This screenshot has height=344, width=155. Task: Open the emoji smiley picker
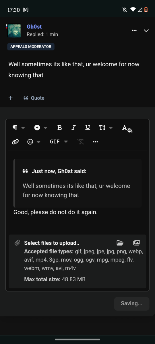pyautogui.click(x=34, y=142)
